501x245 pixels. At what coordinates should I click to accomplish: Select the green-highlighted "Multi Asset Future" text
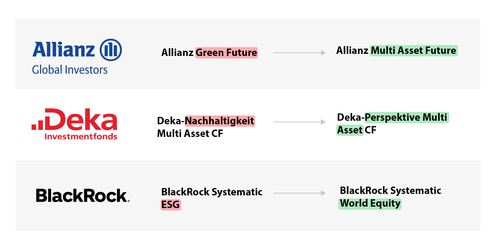pyautogui.click(x=414, y=51)
